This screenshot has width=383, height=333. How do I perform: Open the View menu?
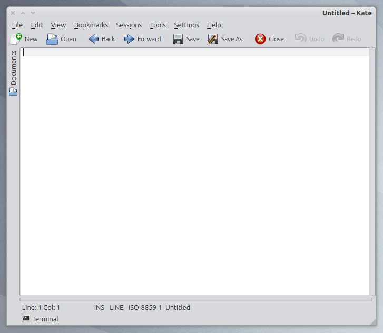click(x=58, y=25)
